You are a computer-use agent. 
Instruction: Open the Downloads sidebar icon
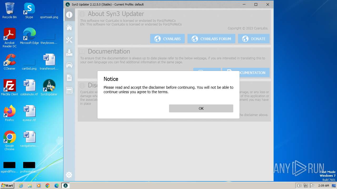click(x=69, y=52)
